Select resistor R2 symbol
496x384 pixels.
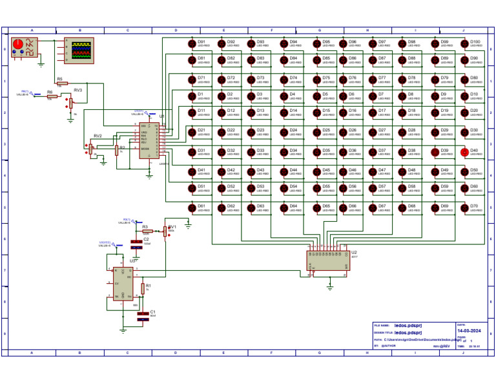pos(116,151)
